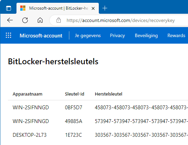Screen dimensions: 188x145
Task: Select device name WIN-2SIFNNGD with key 49885A
Action: [x=31, y=121]
